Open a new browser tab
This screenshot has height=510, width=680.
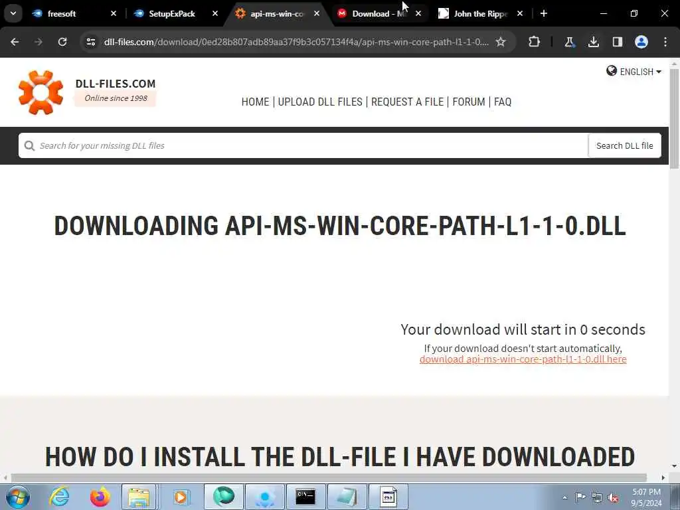(x=544, y=13)
